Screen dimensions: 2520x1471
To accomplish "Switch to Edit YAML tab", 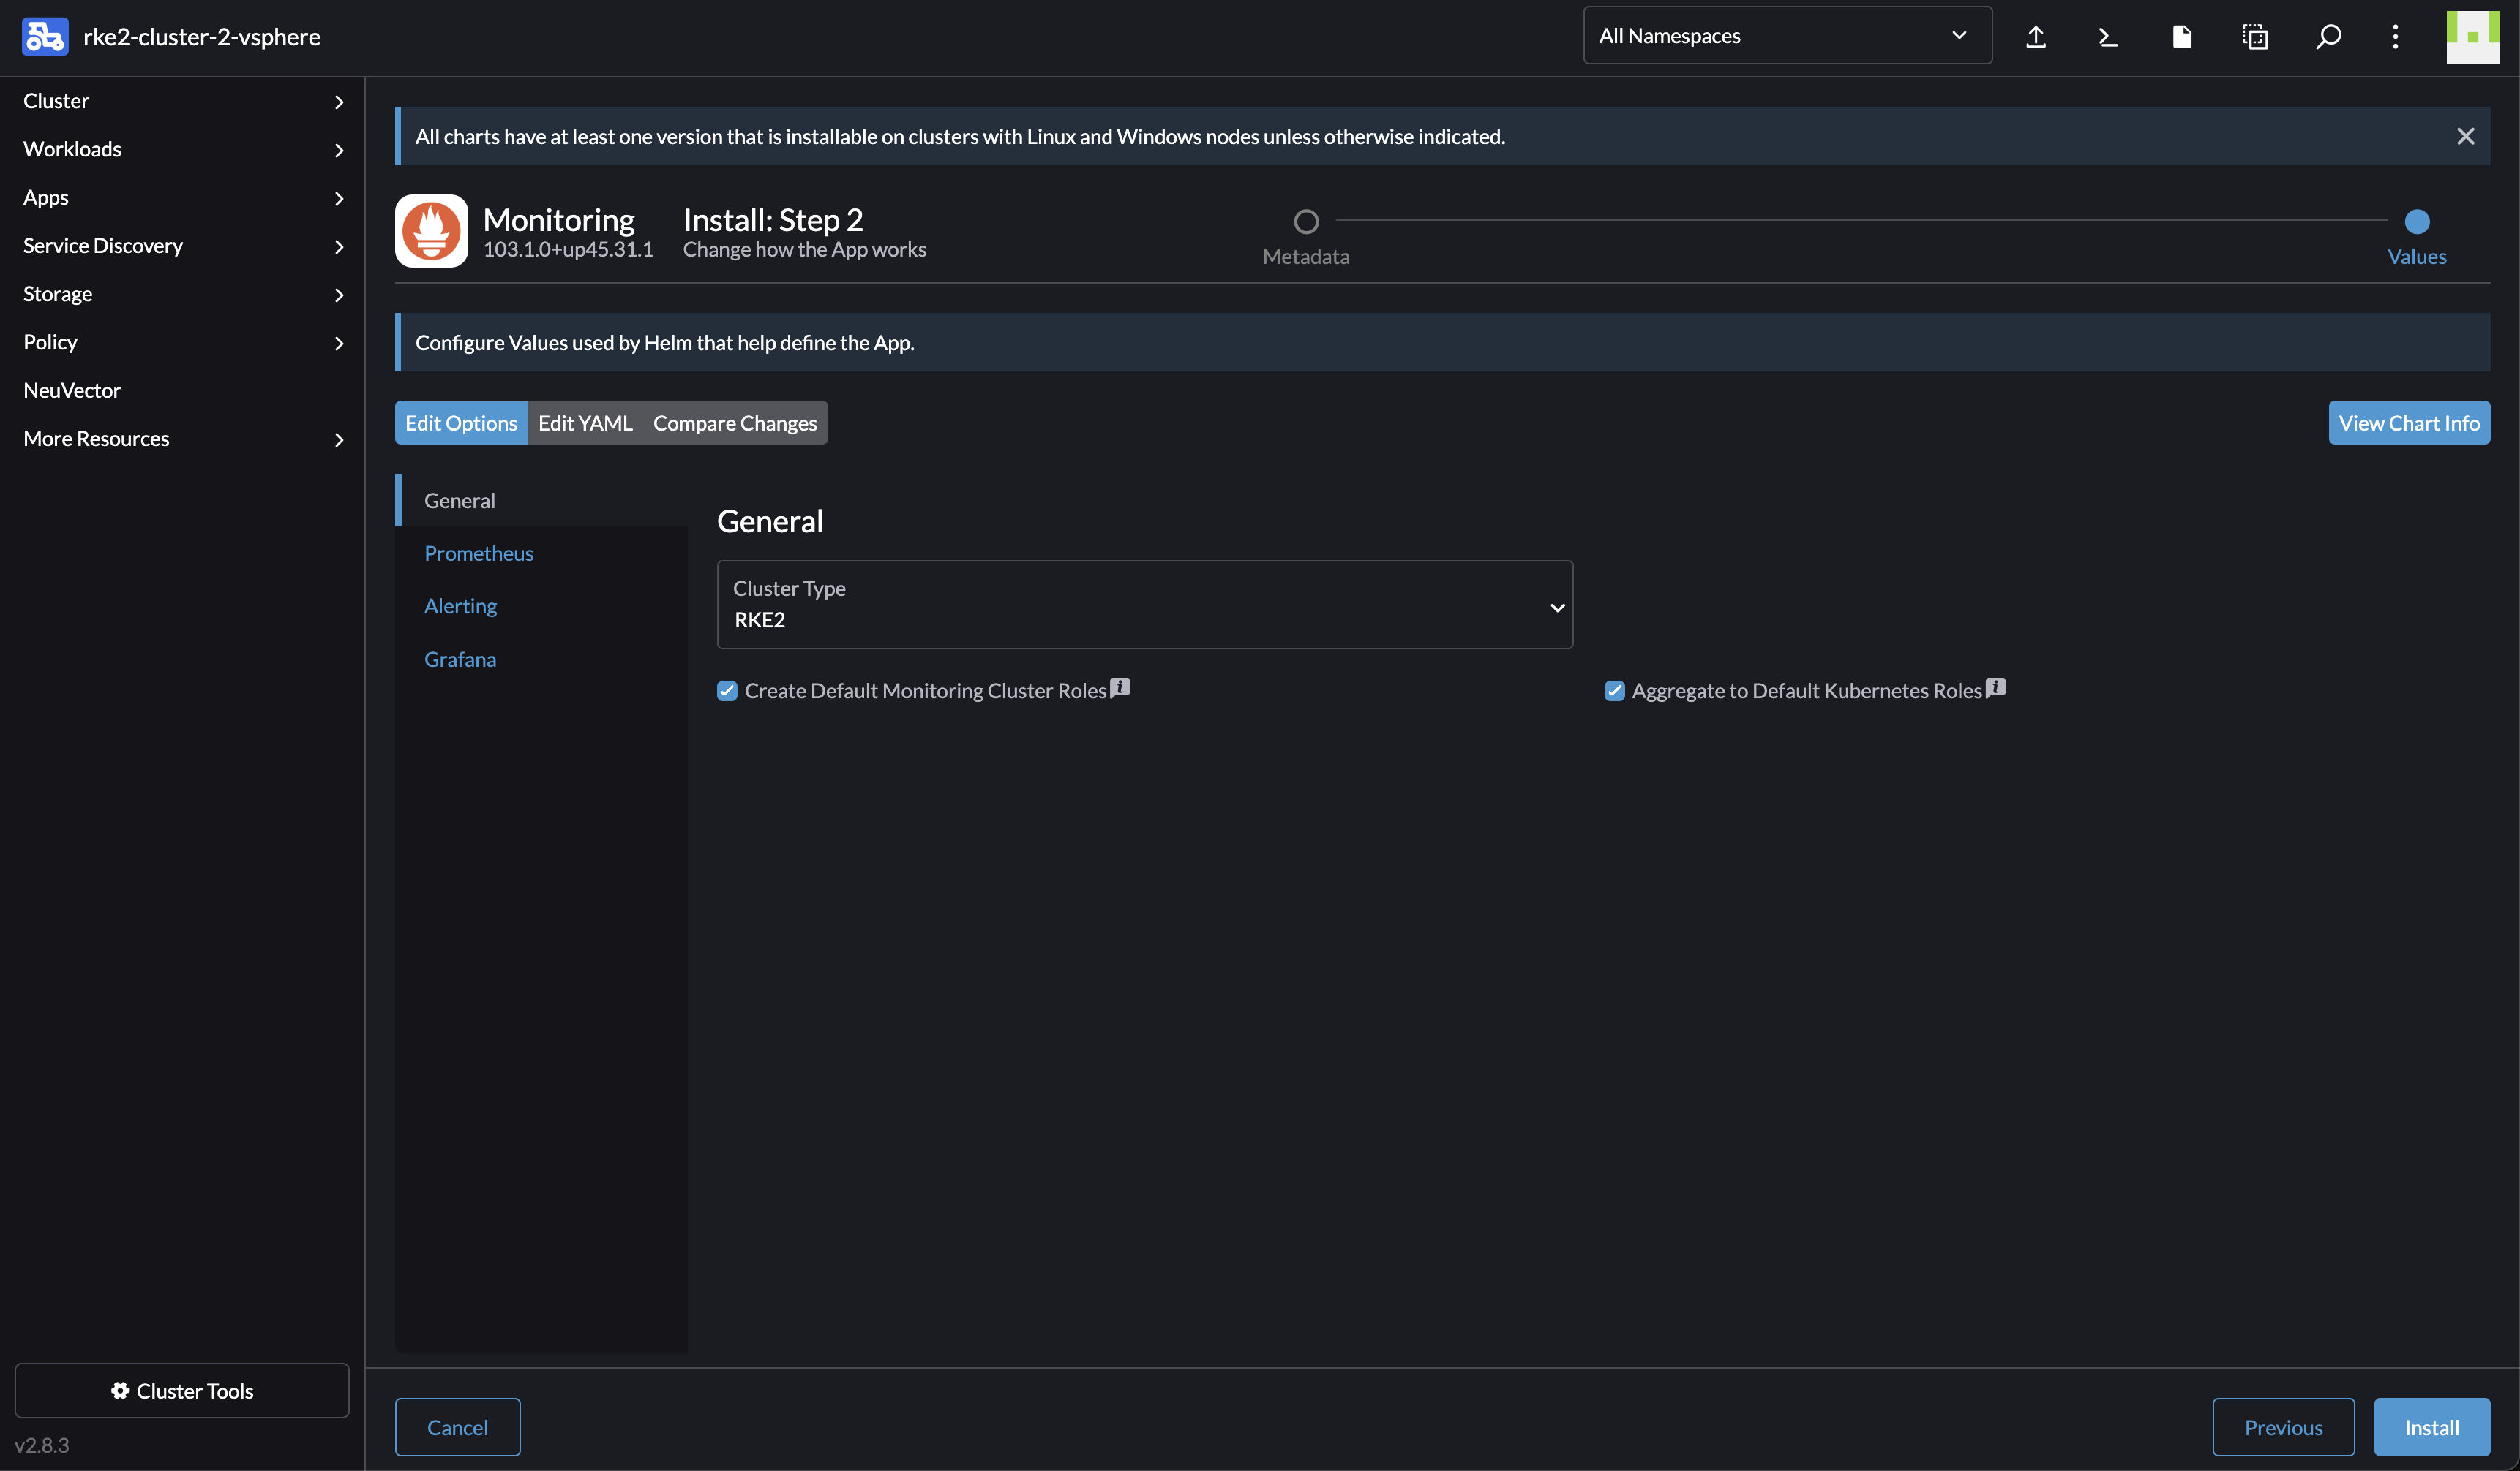I will (585, 422).
